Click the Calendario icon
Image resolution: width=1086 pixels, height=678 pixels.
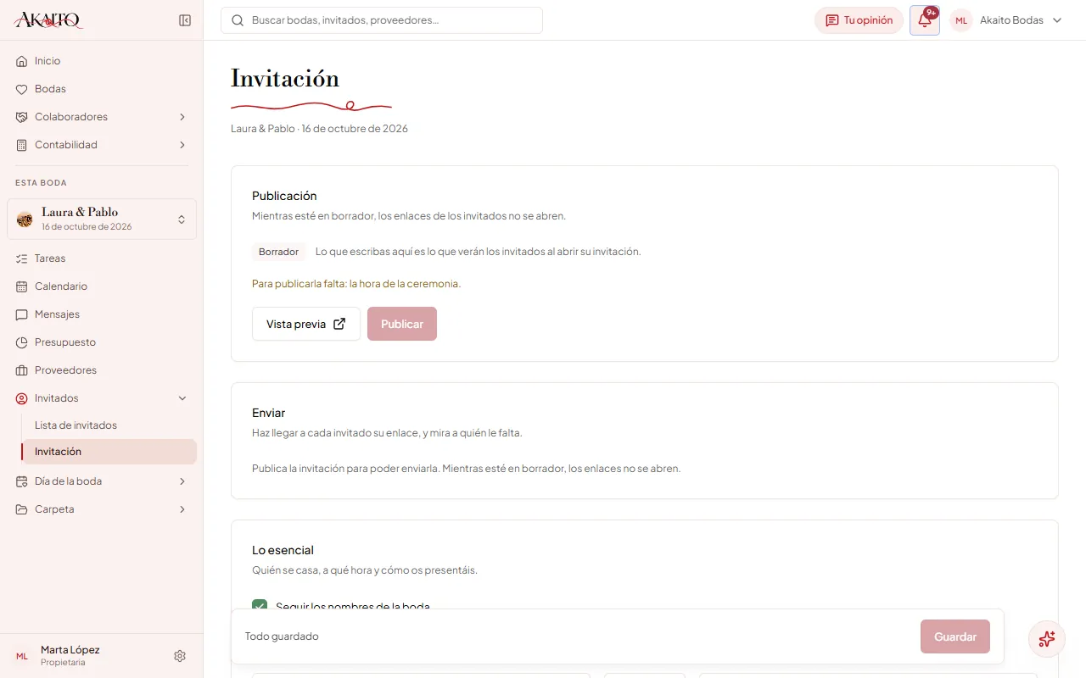point(22,286)
